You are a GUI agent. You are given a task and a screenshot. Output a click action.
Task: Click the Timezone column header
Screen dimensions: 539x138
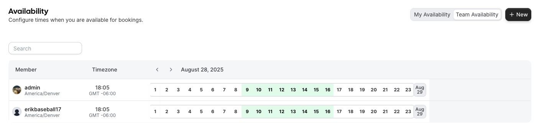point(105,70)
